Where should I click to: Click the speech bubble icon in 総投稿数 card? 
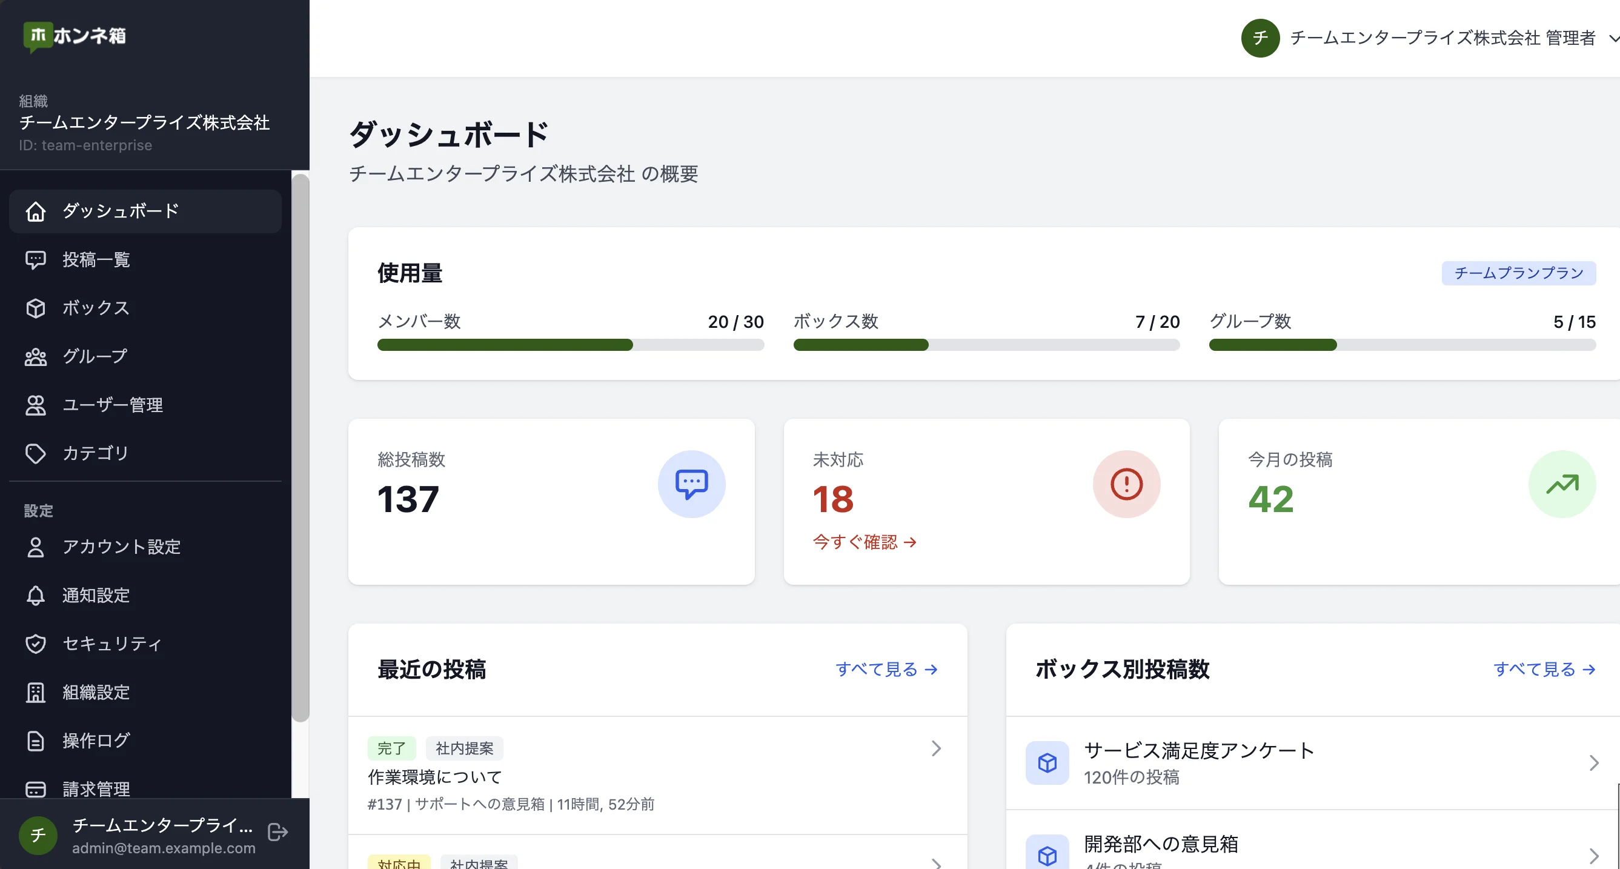(691, 484)
